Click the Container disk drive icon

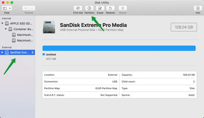(10, 29)
